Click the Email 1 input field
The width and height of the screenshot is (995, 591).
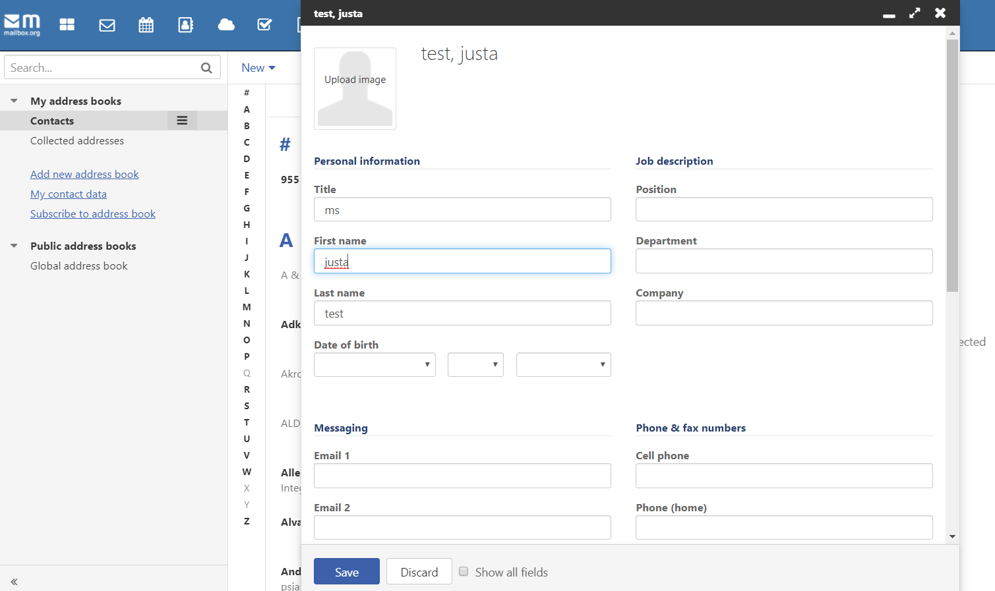[x=462, y=476]
